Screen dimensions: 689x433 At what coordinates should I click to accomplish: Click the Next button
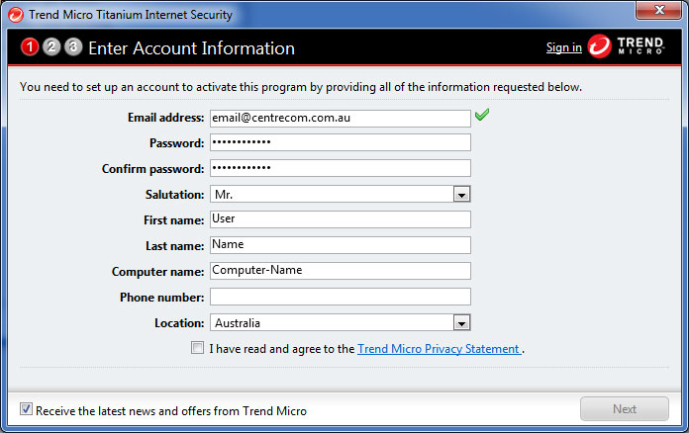(x=625, y=409)
